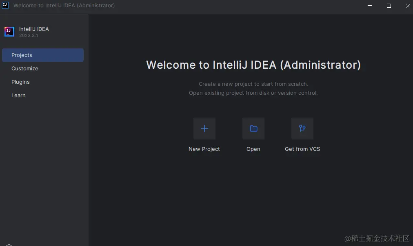Click the IntelliJ icon in title bar

tap(5, 5)
